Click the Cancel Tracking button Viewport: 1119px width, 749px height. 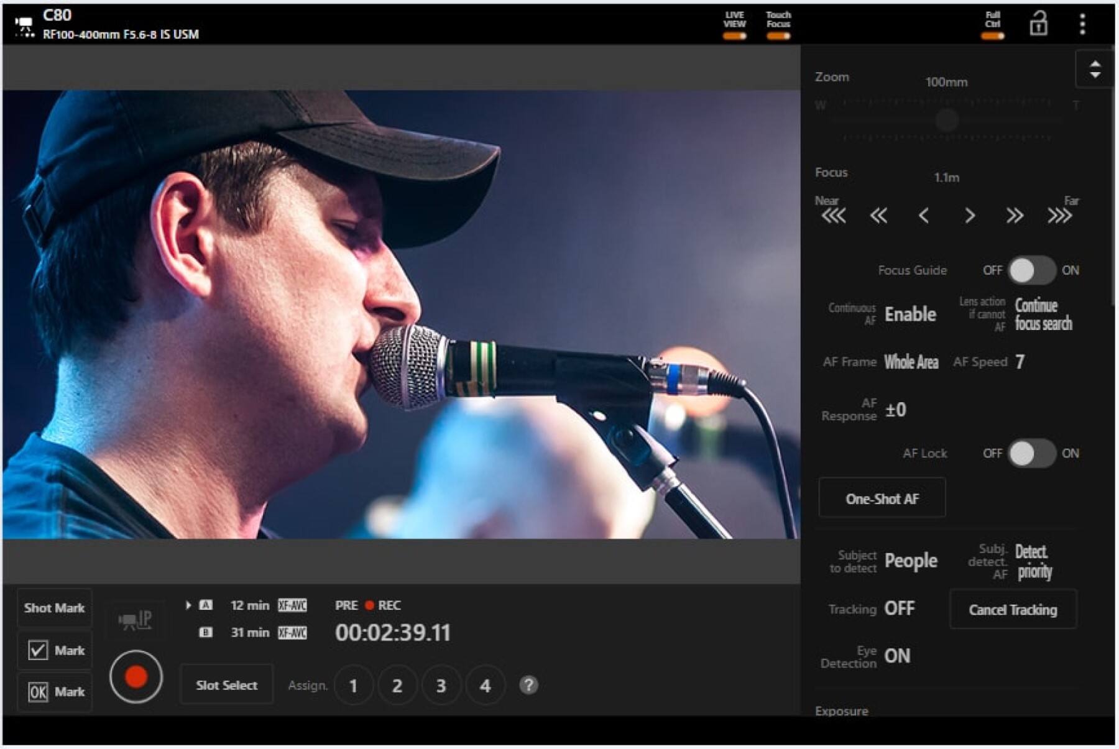point(1013,610)
